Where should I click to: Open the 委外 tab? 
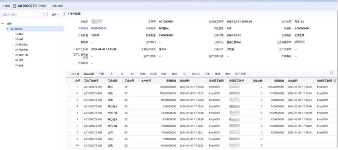[x=228, y=74]
